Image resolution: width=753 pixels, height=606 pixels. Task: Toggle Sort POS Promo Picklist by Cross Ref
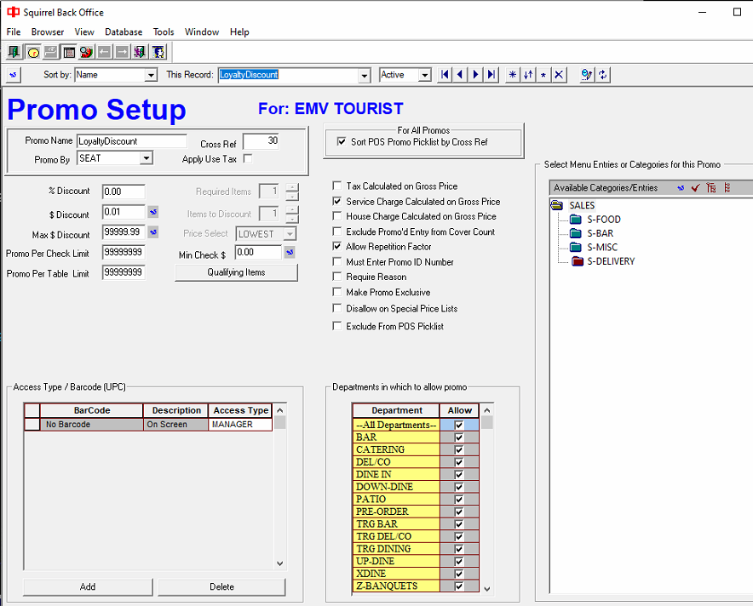(342, 141)
